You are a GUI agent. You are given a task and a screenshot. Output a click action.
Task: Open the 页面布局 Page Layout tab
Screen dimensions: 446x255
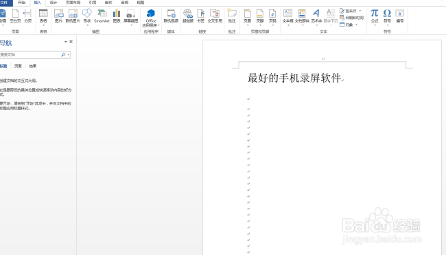coord(73,3)
